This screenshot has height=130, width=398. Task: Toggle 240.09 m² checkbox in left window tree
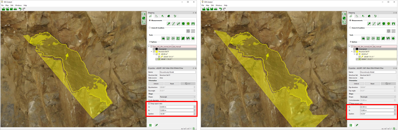coord(156,54)
